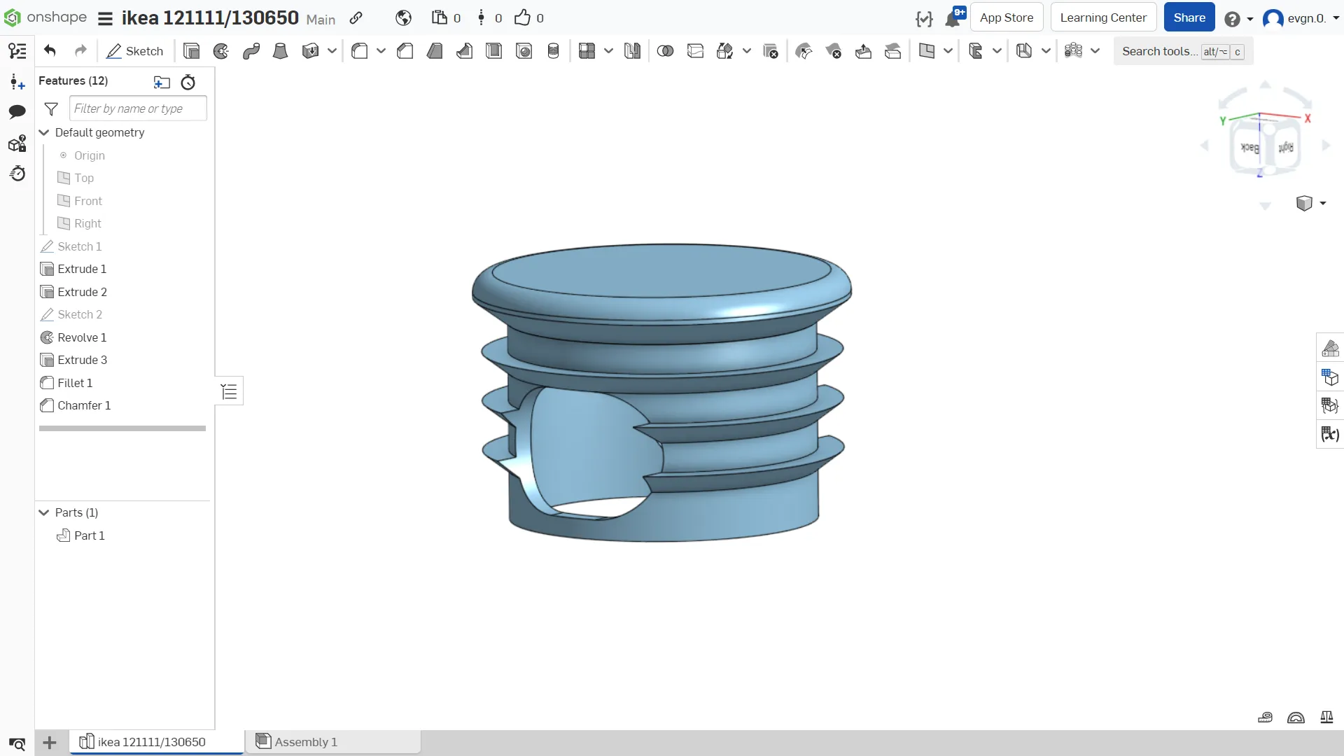This screenshot has height=756, width=1344.
Task: Open the rollback timer icon in Features
Action: point(188,82)
